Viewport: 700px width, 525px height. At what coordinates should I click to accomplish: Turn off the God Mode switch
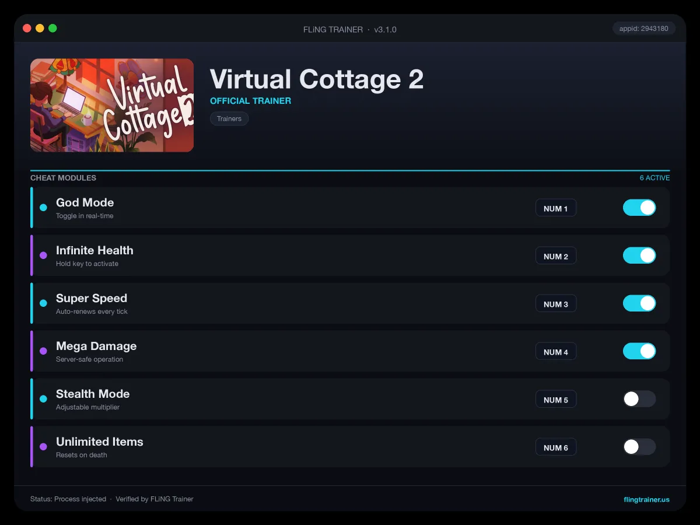(639, 208)
